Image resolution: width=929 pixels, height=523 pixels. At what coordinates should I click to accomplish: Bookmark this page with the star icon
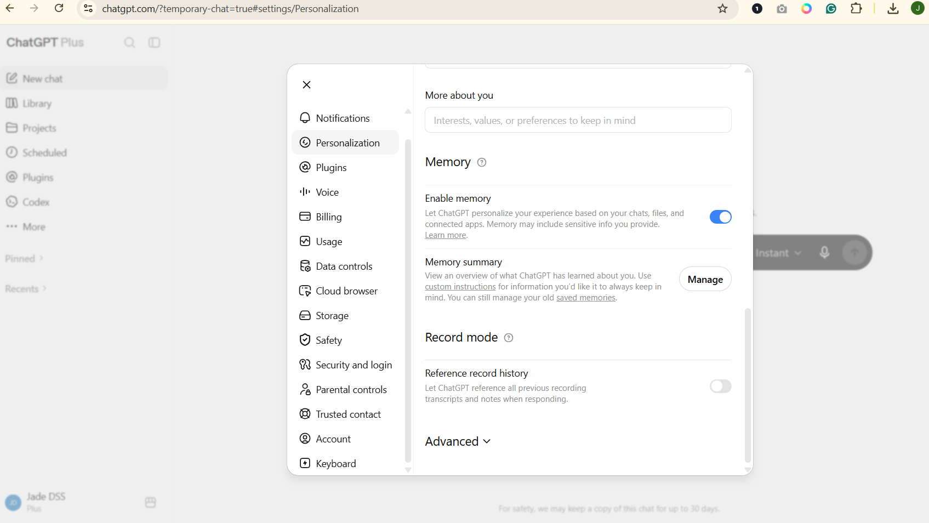pos(723,8)
